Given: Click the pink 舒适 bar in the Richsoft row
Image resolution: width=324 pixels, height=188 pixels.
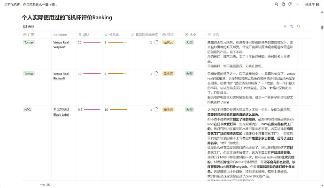Looking at the screenshot, I should 92,74.
